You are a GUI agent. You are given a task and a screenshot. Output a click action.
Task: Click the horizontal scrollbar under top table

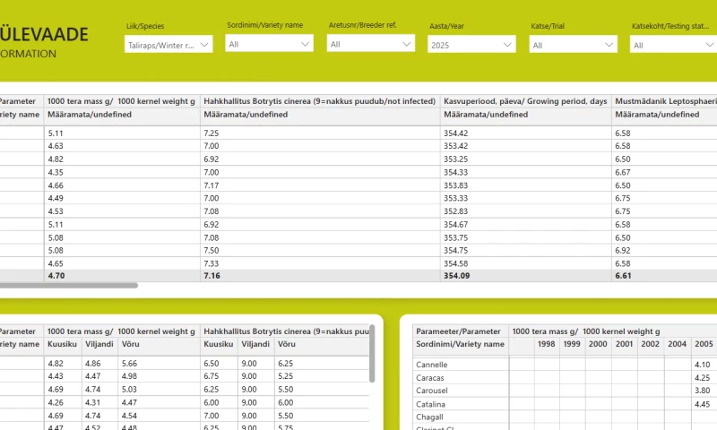(69, 286)
